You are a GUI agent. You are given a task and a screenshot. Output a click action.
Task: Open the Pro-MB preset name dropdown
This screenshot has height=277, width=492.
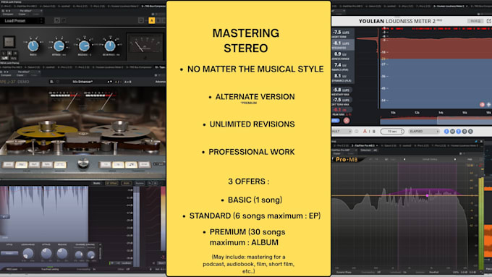pyautogui.click(x=430, y=159)
